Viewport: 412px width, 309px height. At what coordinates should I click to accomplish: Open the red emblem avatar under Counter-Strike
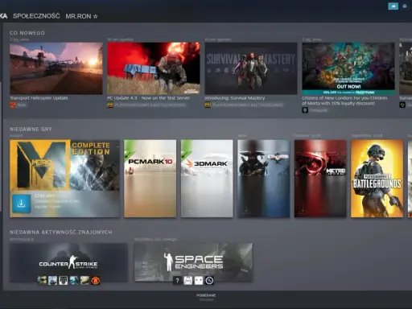click(96, 281)
